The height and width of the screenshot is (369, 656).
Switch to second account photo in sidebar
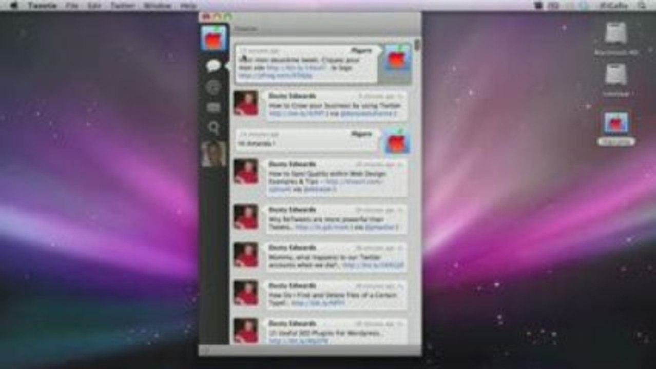214,154
